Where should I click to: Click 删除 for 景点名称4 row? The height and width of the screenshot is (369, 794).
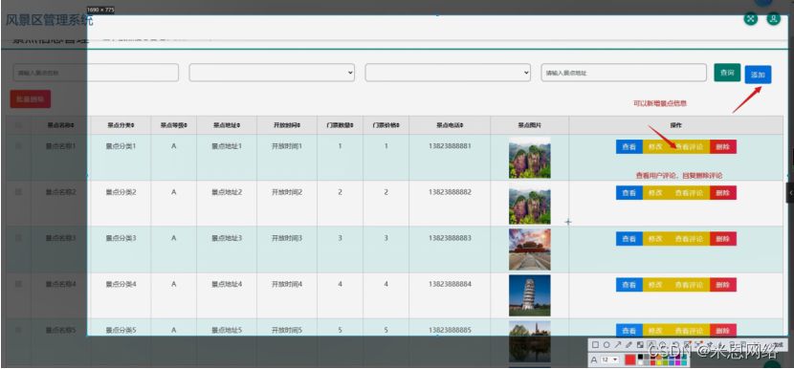coord(723,285)
